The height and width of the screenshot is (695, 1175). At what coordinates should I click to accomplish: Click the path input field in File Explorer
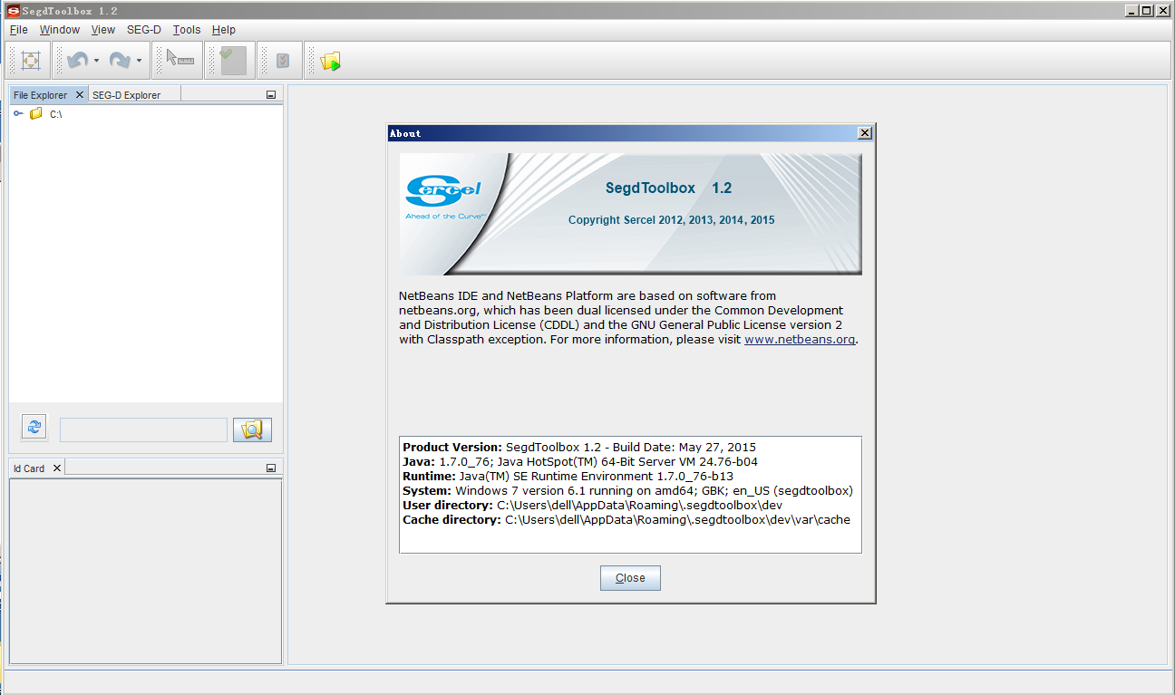[143, 430]
